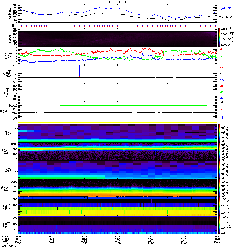Click the 1020 hhmm time label

51,243
